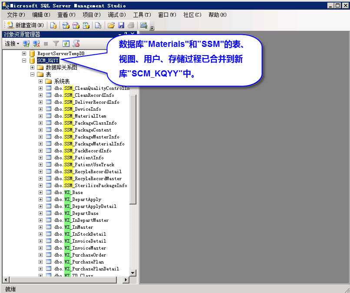Viewport: 350px width, 293px height.
Task: Click the table icon beside dbo.SSM_SterilizePackageInfo
Action: tap(49, 185)
